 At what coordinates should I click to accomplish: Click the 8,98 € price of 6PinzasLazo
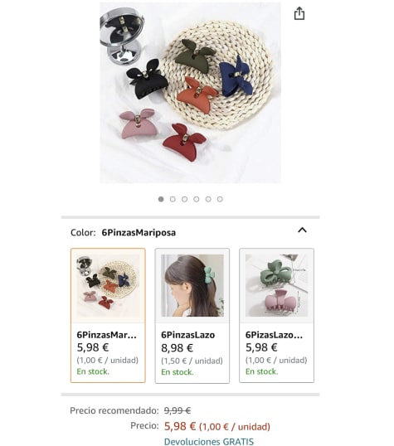point(177,348)
